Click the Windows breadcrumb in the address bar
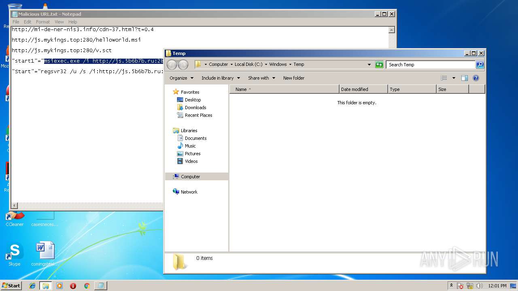 point(278,64)
